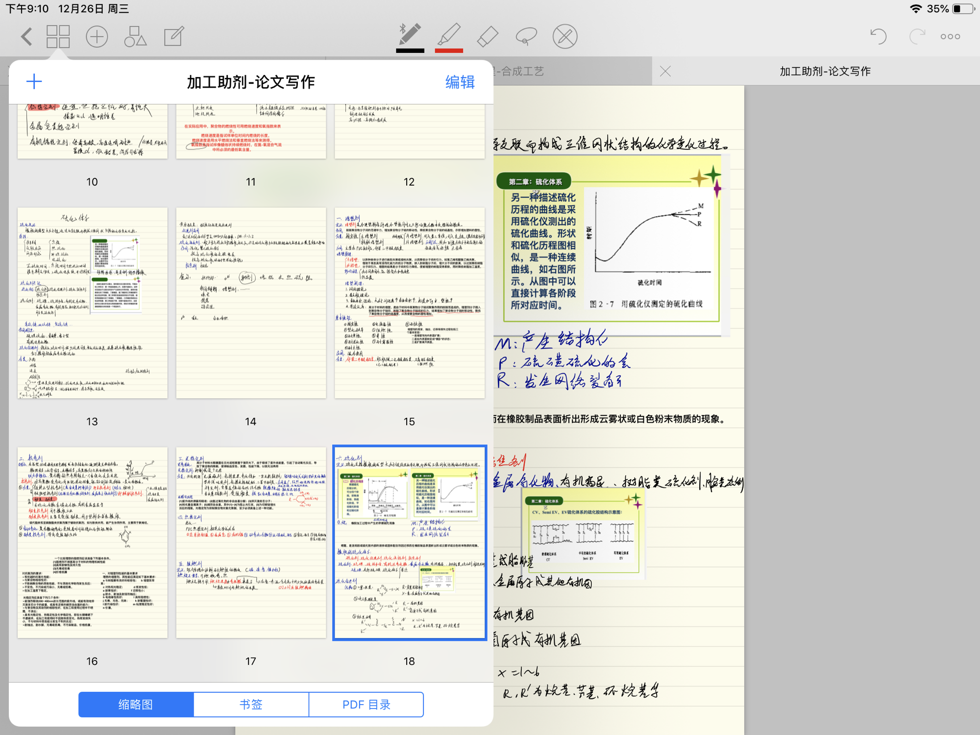
Task: Open page 17 thumbnail
Action: 251,542
